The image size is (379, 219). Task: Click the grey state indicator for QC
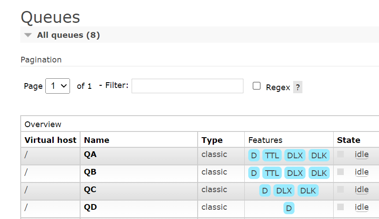(x=340, y=189)
